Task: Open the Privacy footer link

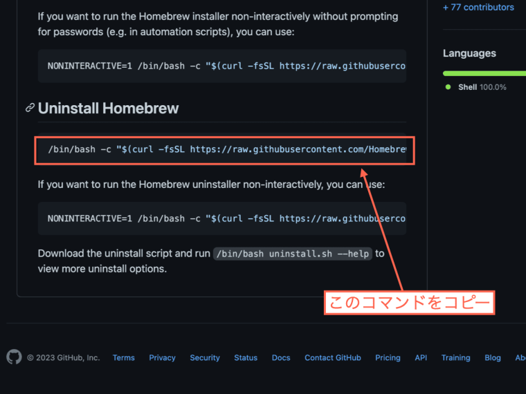Action: coord(162,358)
